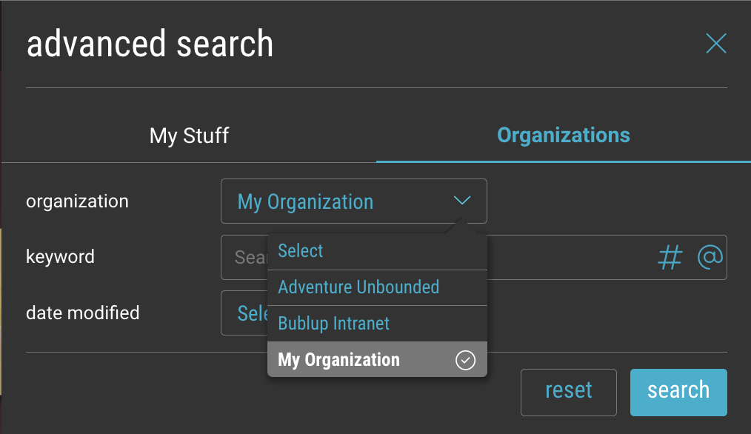Click the @ mention icon

click(x=710, y=257)
